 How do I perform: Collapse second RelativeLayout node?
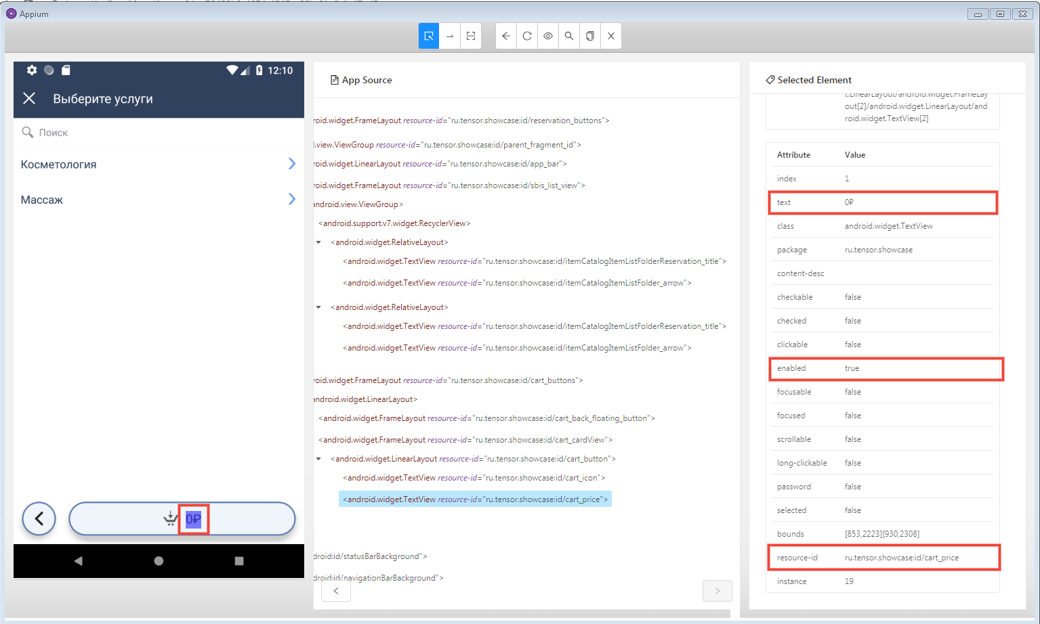tap(318, 307)
